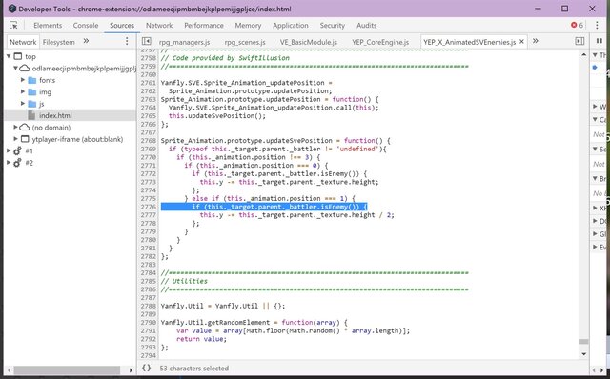Click the red error count indicator
Image resolution: width=610 pixels, height=379 pixels.
[577, 26]
